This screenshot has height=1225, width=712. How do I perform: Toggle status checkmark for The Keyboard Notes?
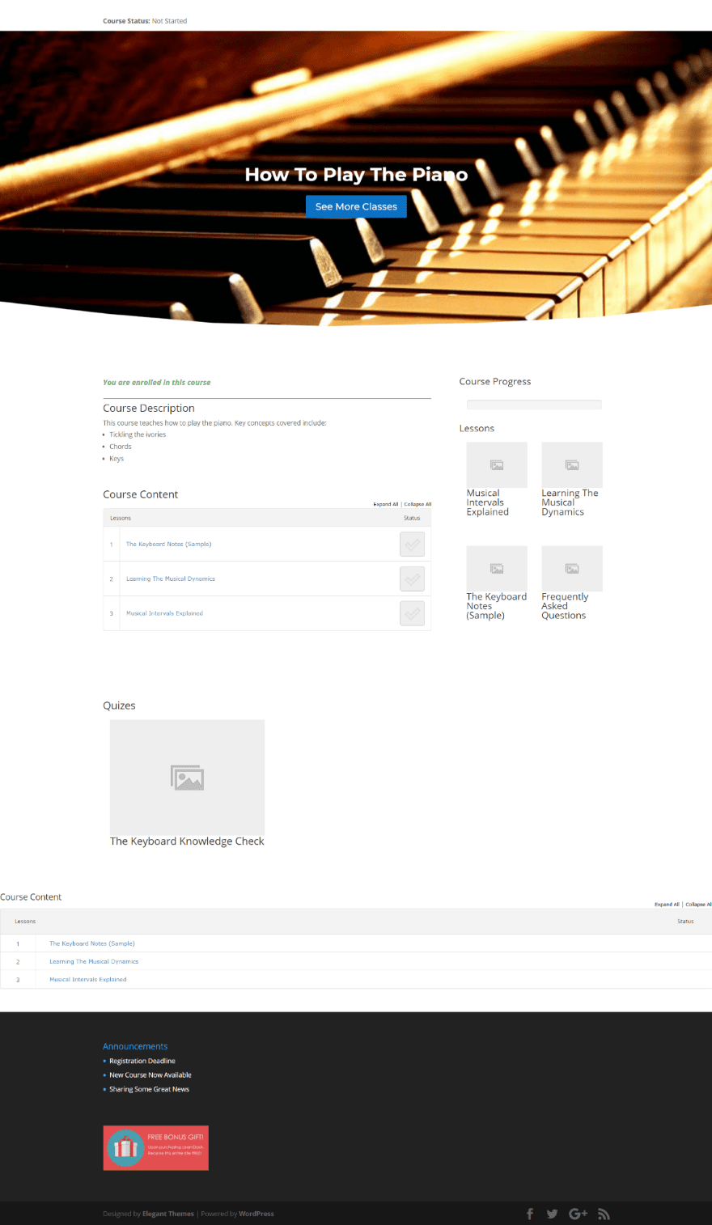(412, 545)
